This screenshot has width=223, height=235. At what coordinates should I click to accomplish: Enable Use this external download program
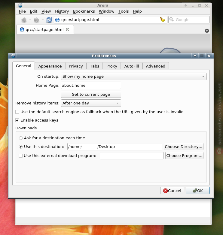(x=20, y=155)
